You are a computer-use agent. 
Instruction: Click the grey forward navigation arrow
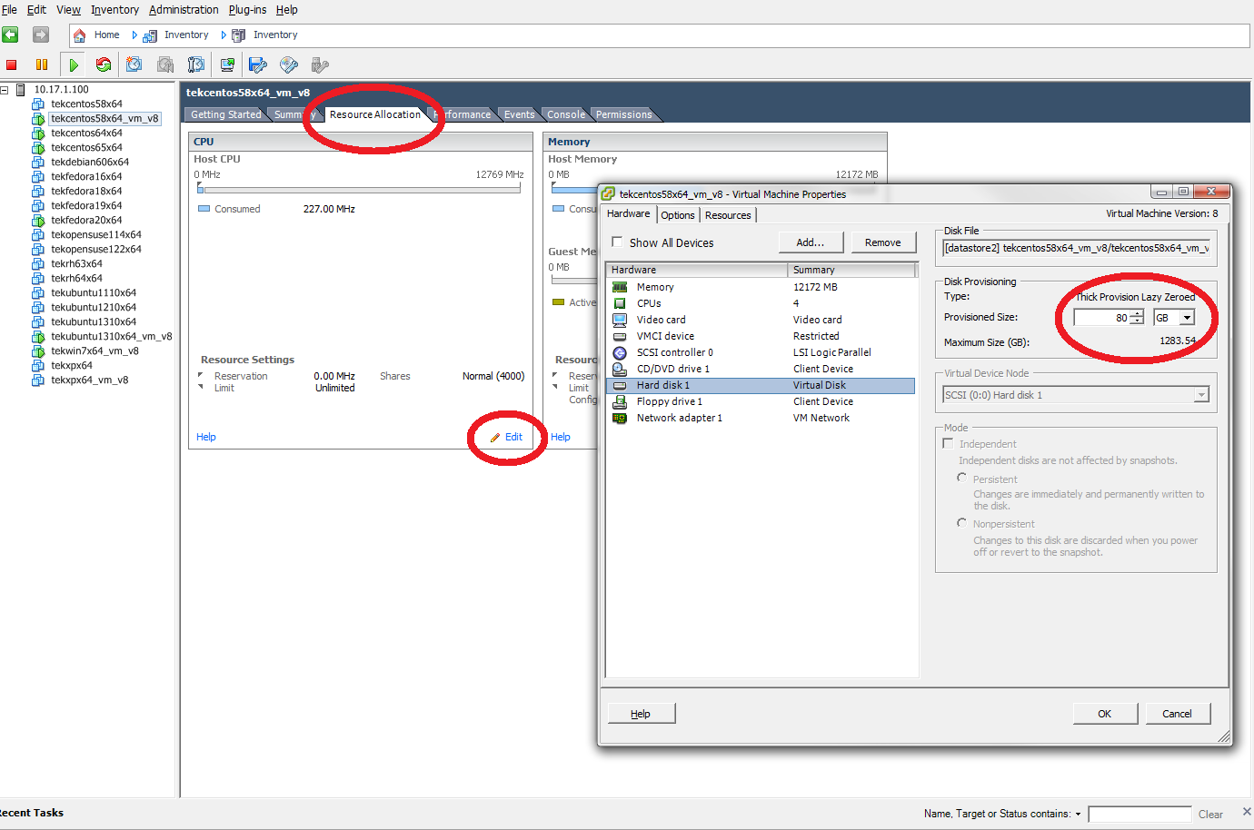41,35
